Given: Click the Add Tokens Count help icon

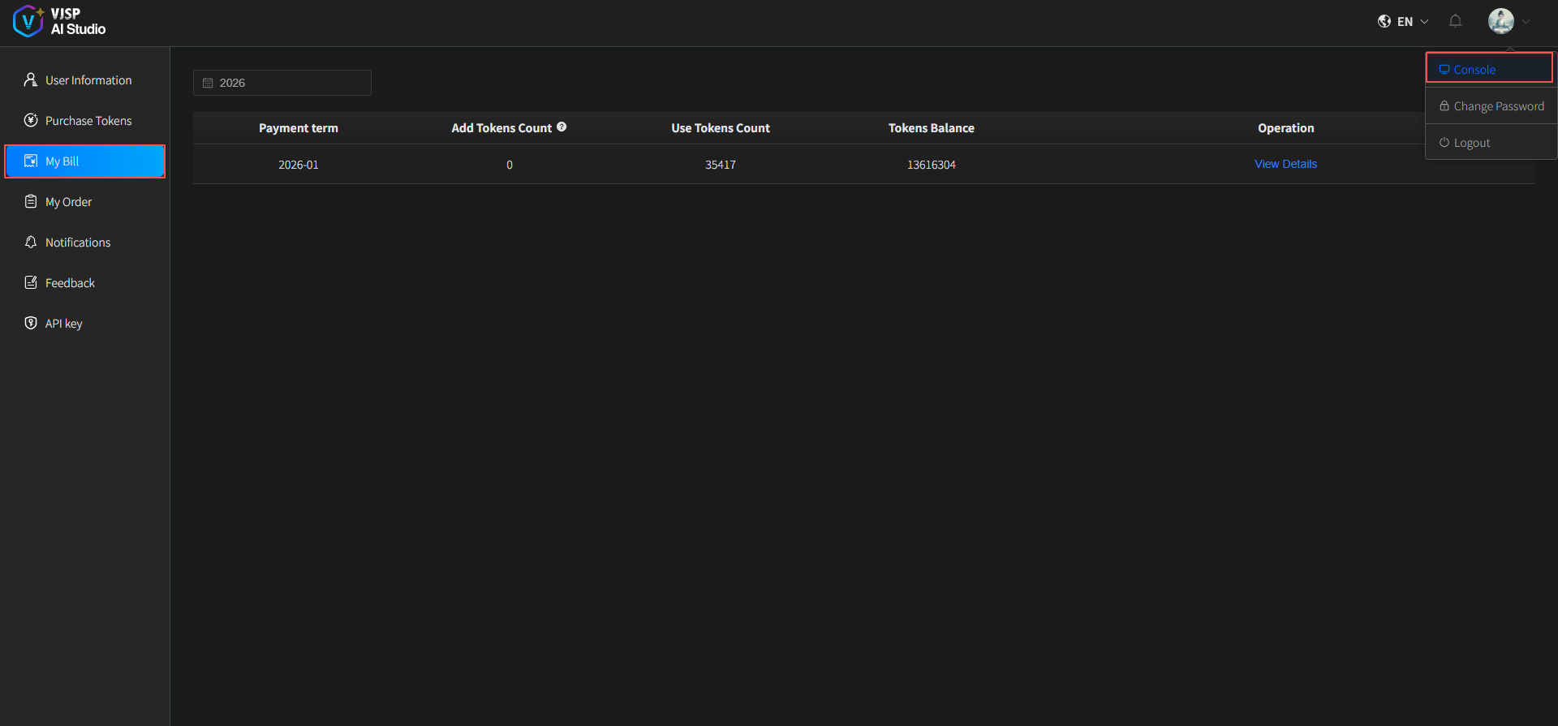Looking at the screenshot, I should pyautogui.click(x=562, y=127).
